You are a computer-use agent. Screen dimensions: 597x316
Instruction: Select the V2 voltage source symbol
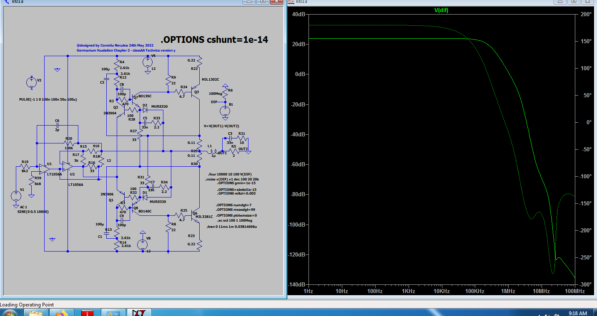31,82
